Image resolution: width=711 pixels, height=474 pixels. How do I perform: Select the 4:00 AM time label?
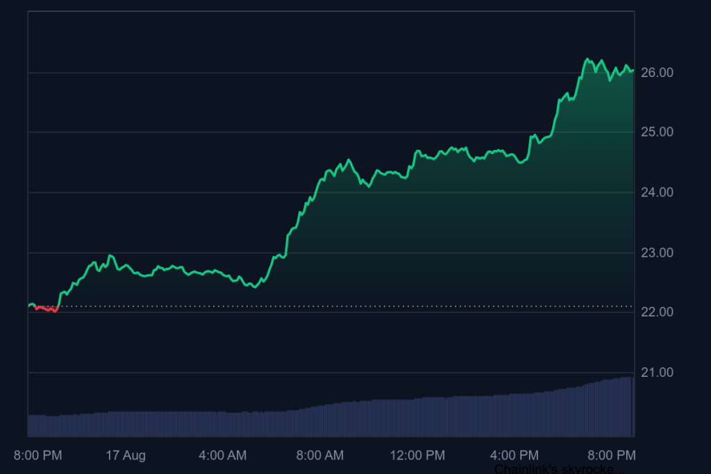pyautogui.click(x=222, y=456)
